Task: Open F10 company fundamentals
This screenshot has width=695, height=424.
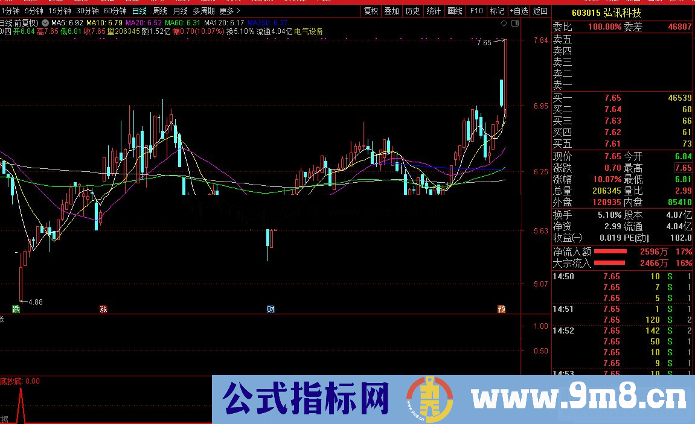Action: point(476,10)
